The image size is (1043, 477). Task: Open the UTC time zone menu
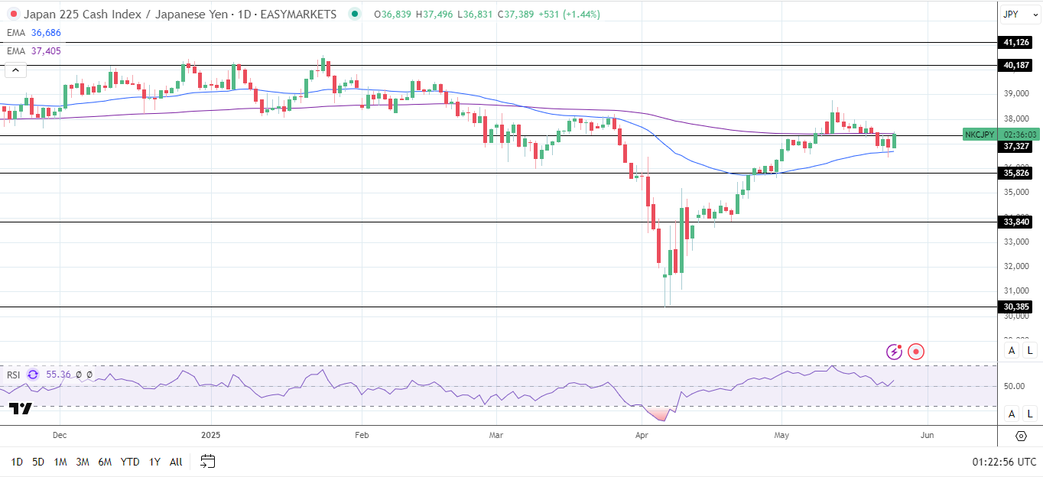1003,461
